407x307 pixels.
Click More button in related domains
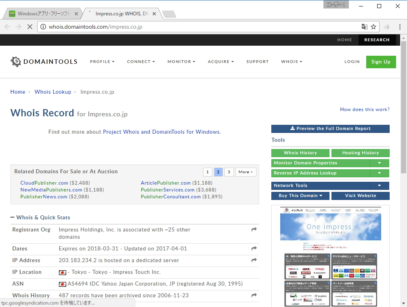245,172
